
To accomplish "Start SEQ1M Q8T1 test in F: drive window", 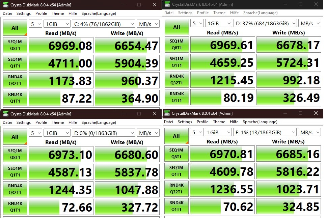I will point(176,153).
